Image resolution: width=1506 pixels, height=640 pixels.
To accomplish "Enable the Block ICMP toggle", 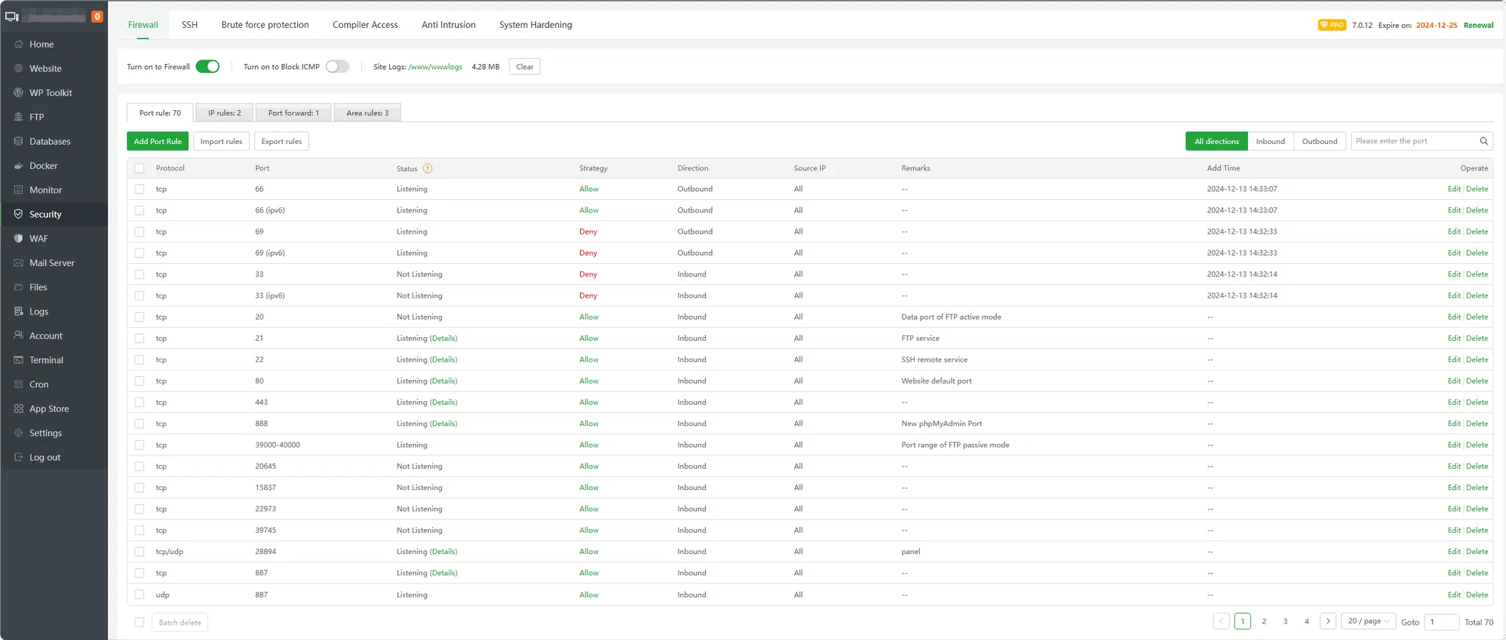I will (x=338, y=67).
